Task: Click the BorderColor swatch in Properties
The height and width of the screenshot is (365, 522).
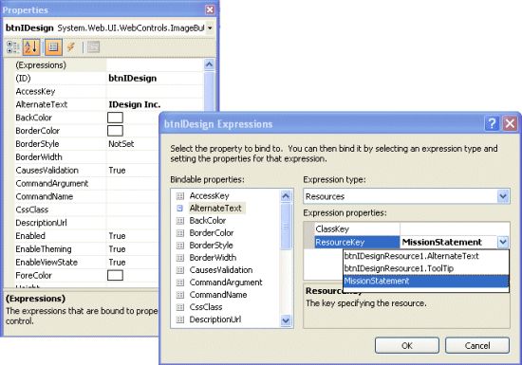Action: (x=115, y=131)
